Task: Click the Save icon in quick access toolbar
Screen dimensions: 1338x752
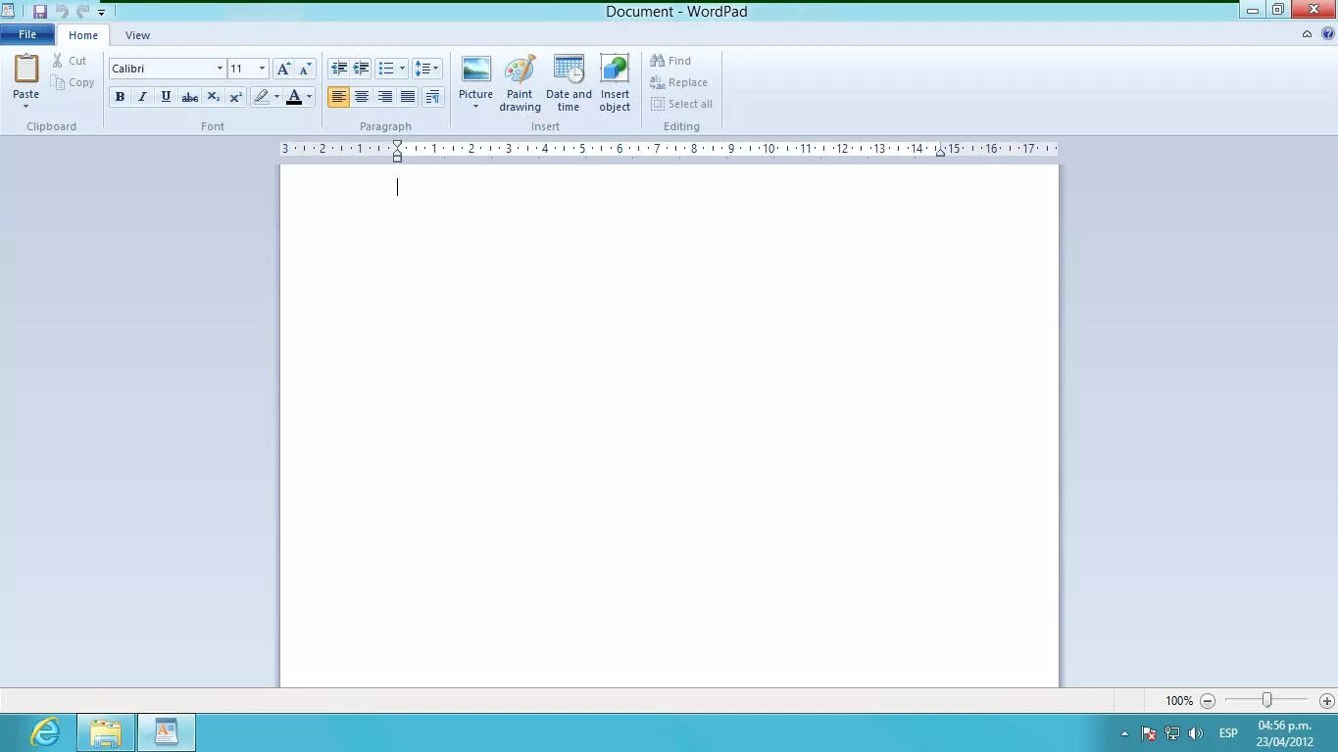Action: click(x=40, y=12)
